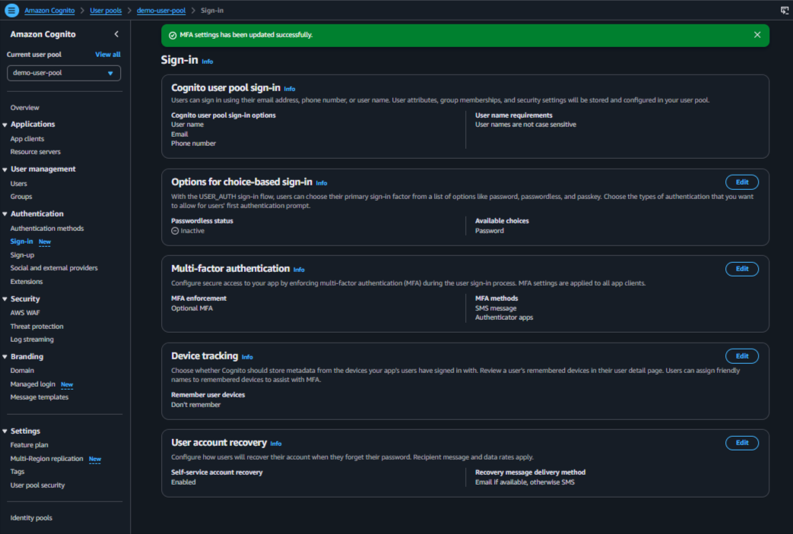Open Social and external providers
793x534 pixels.
click(54, 267)
